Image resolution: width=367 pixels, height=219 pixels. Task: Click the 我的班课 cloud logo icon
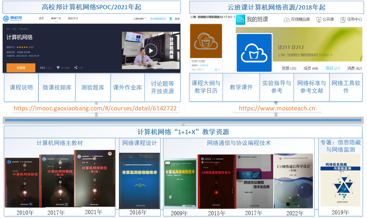pyautogui.click(x=240, y=19)
